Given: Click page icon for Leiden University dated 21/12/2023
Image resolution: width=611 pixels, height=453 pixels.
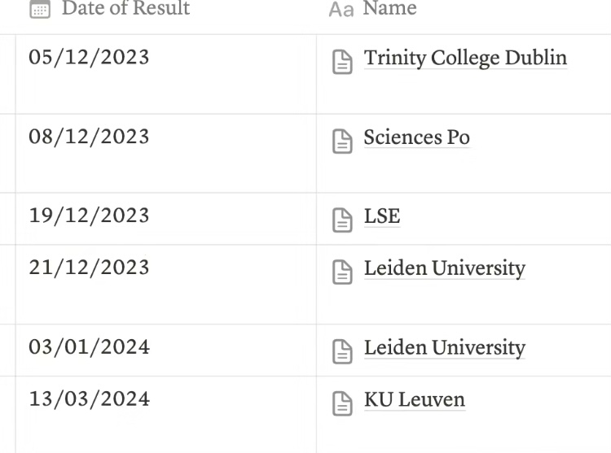Looking at the screenshot, I should pos(343,272).
